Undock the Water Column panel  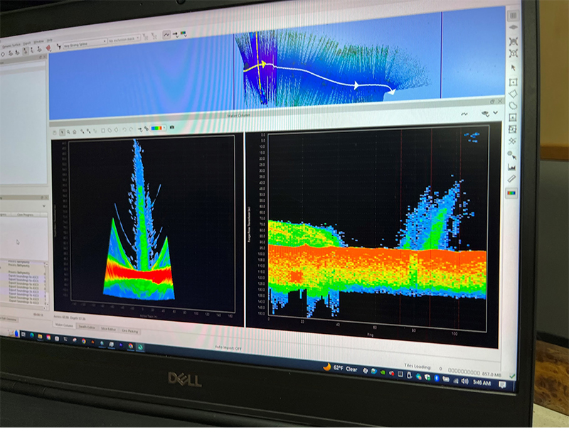(x=492, y=102)
